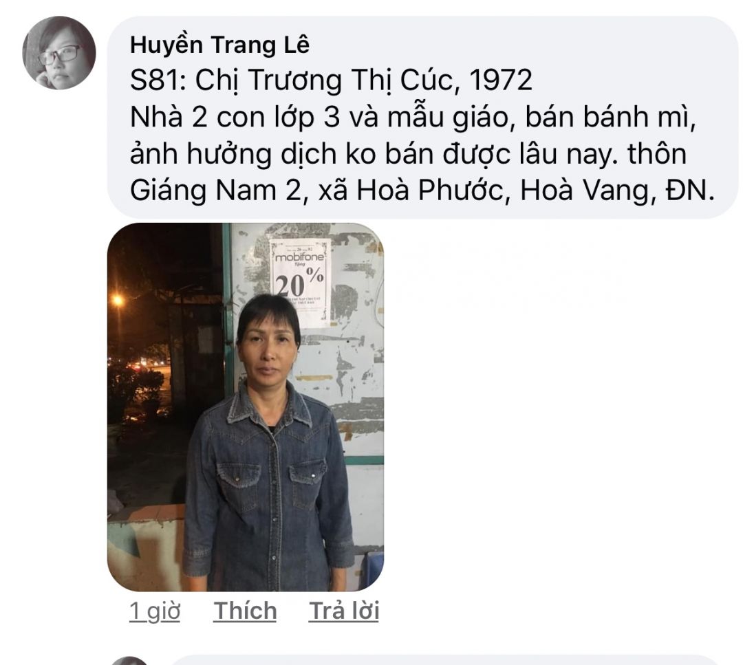
Task: Like the comment using Thích
Action: 245,611
